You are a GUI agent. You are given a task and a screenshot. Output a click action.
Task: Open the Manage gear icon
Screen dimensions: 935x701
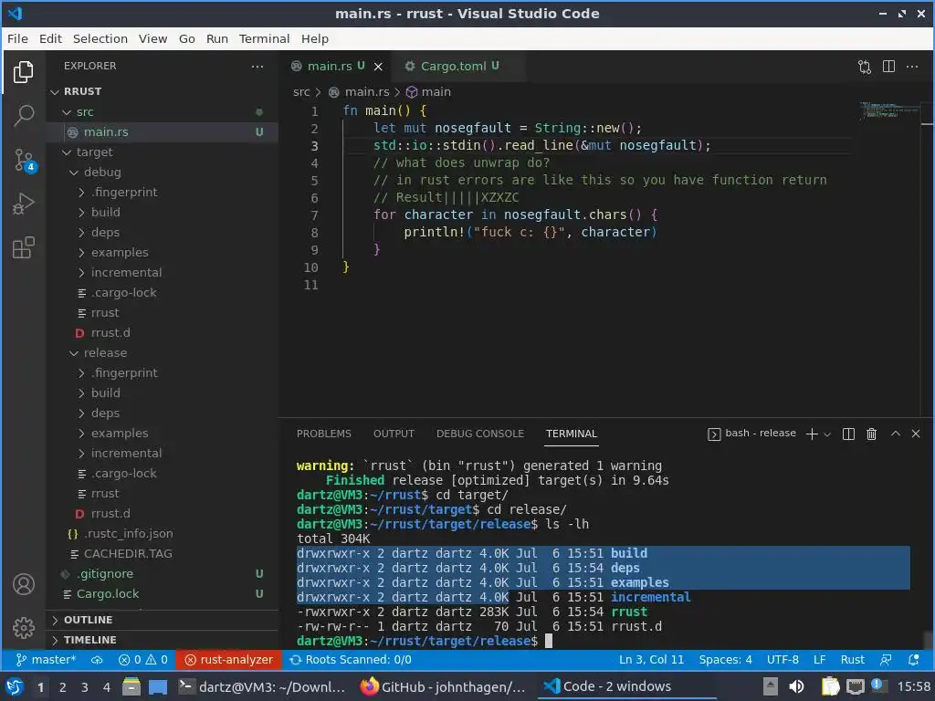(x=23, y=628)
